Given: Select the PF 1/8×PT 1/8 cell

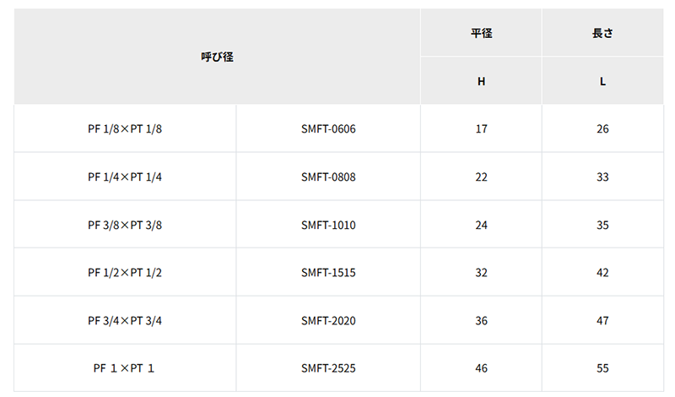Looking at the screenshot, I should [x=125, y=128].
